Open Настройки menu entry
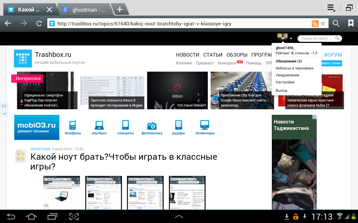 coord(285,82)
